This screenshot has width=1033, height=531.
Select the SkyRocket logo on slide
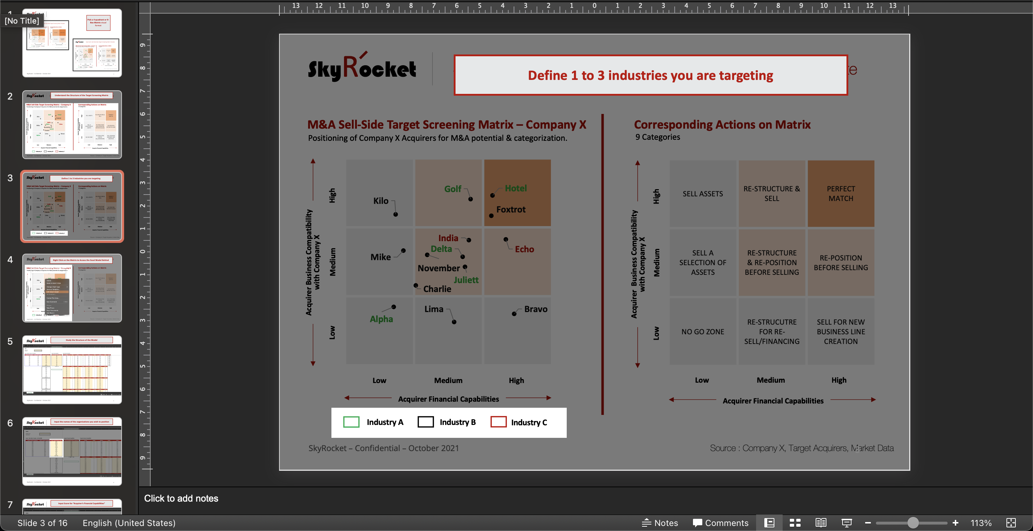pos(362,67)
